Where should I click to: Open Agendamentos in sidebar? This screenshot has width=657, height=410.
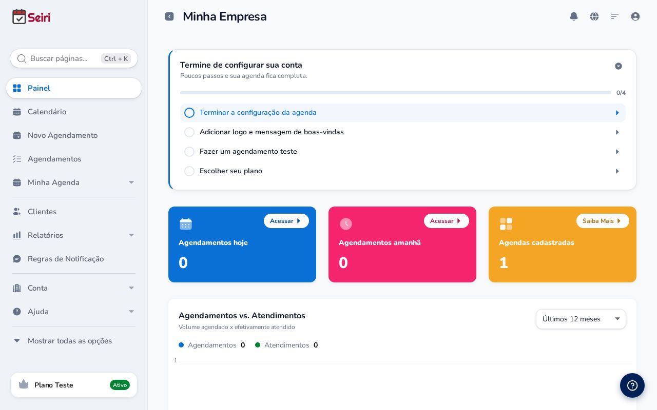[x=74, y=159]
